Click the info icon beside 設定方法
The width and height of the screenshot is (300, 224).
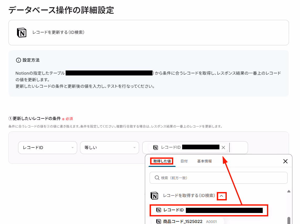coord(18,60)
